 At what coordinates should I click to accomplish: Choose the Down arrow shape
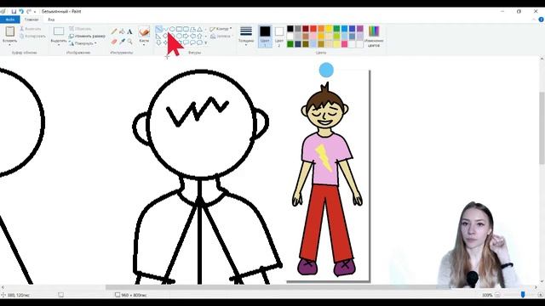pyautogui.click(x=158, y=42)
